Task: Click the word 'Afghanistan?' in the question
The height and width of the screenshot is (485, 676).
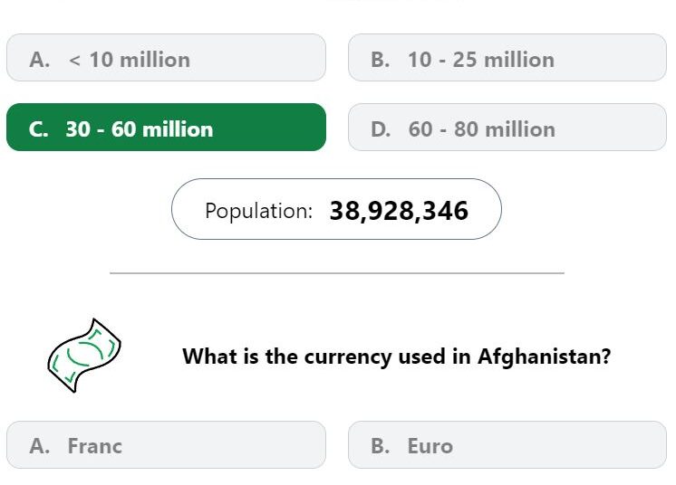Action: coord(545,357)
